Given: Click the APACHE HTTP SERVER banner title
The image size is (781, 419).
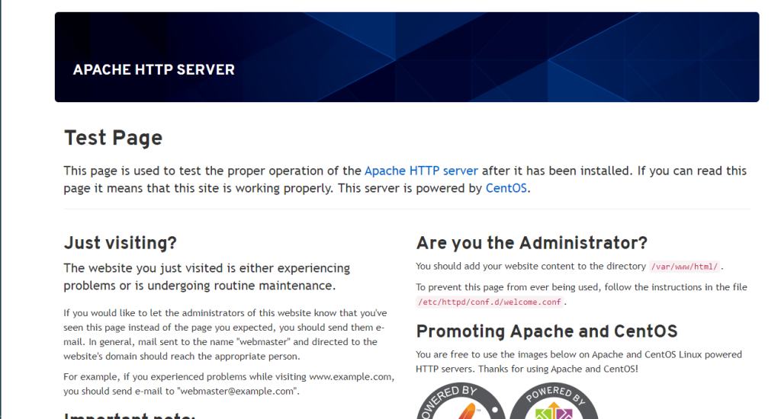Looking at the screenshot, I should (153, 70).
